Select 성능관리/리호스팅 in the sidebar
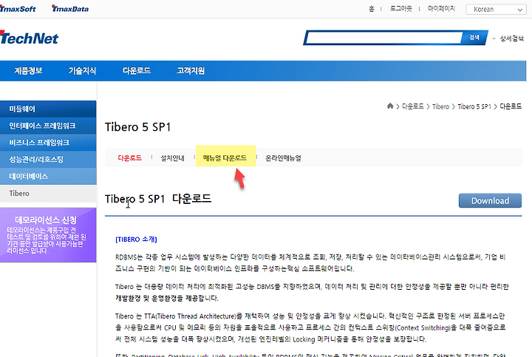The width and height of the screenshot is (532, 357). (48, 159)
